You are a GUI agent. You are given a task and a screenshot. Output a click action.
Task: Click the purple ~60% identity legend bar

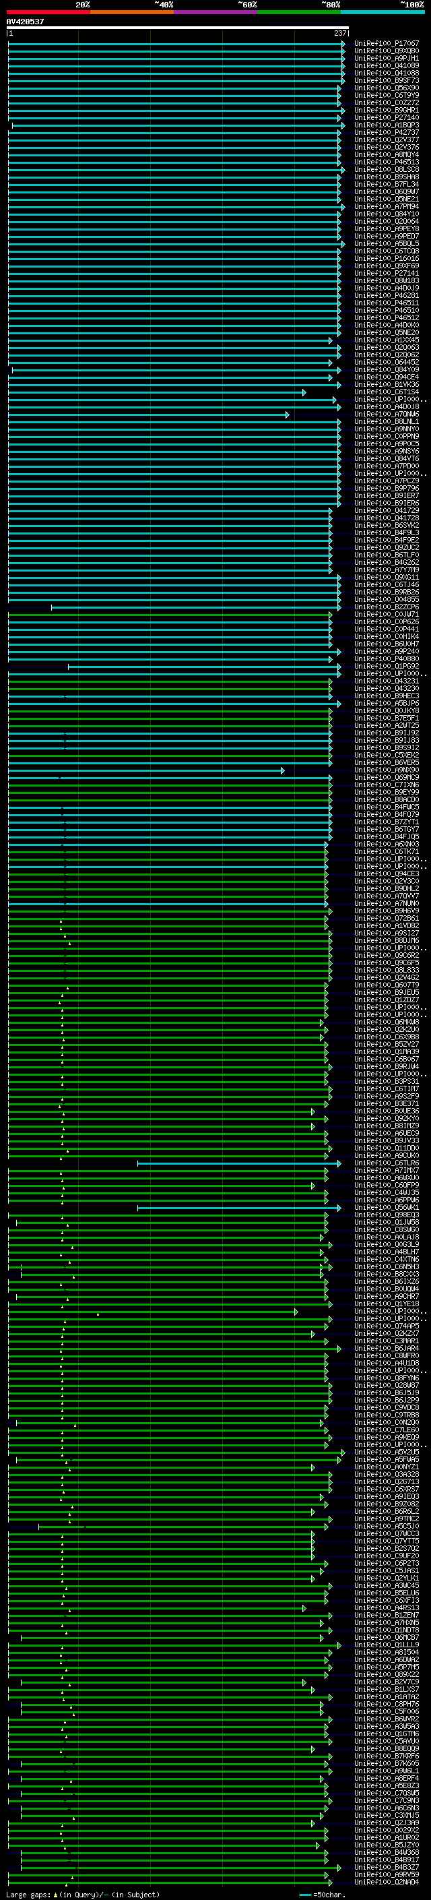(x=215, y=12)
